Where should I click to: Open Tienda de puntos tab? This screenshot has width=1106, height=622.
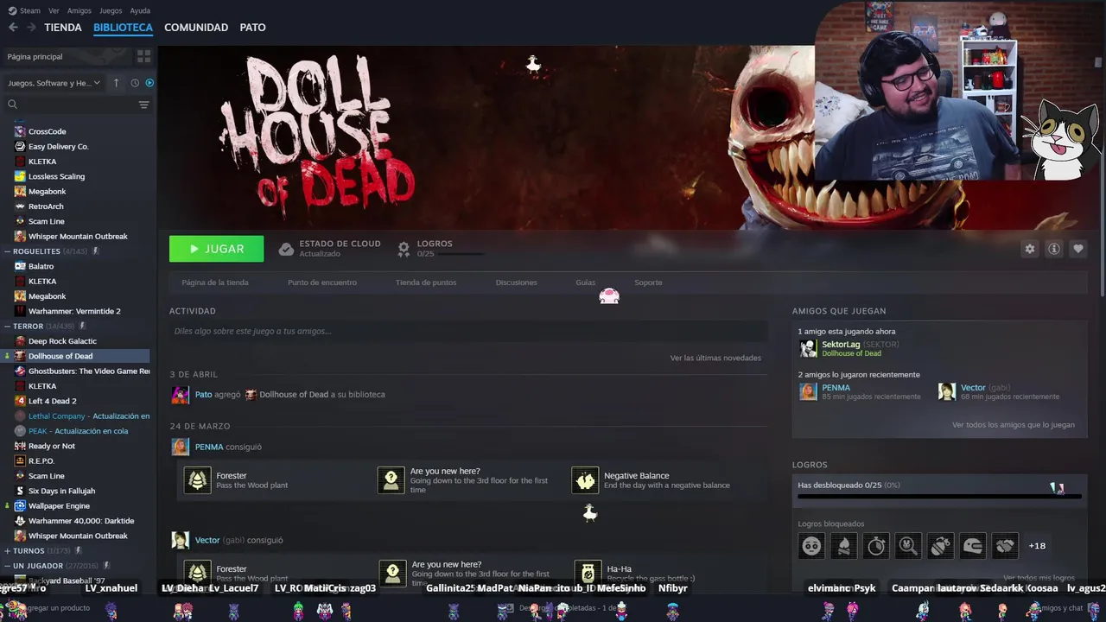(426, 282)
